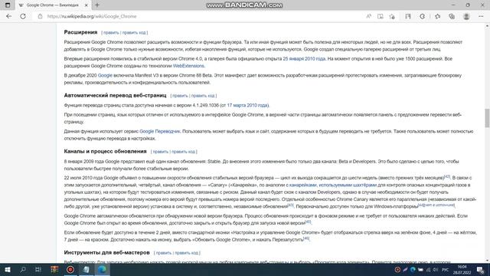Click the Автоматический перевод веб-страниц heading
Image resolution: width=490 pixels, height=276 pixels.
click(x=115, y=95)
